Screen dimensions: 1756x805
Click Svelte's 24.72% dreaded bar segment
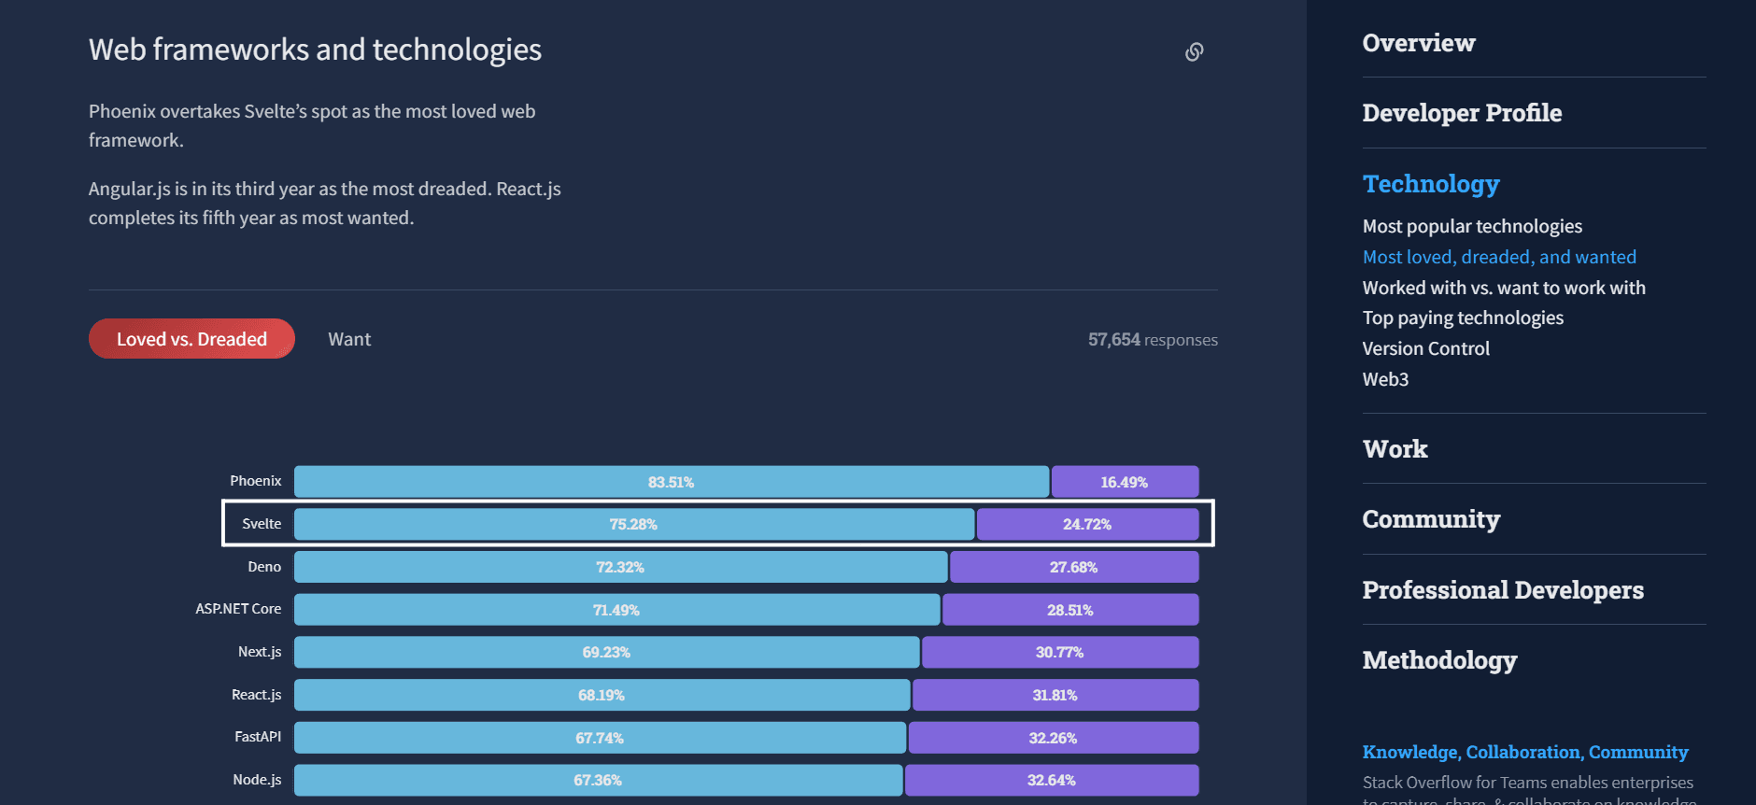1087,525
